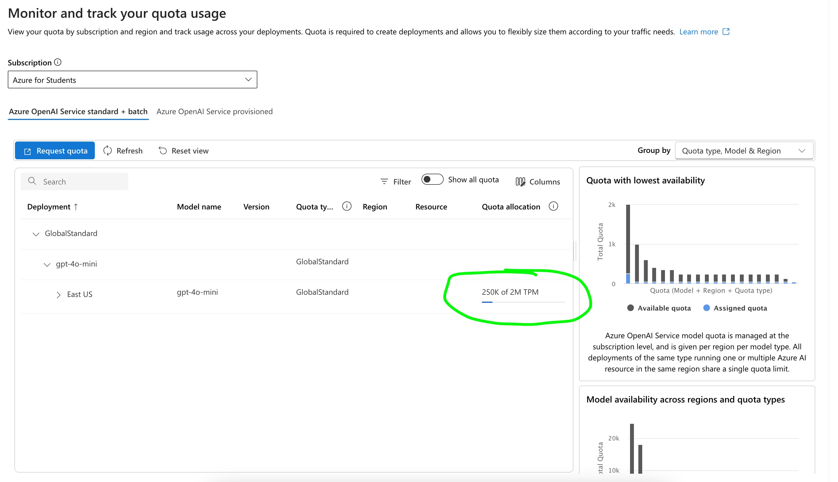Click the Refresh icon in toolbar
This screenshot has height=482, width=838.
107,151
